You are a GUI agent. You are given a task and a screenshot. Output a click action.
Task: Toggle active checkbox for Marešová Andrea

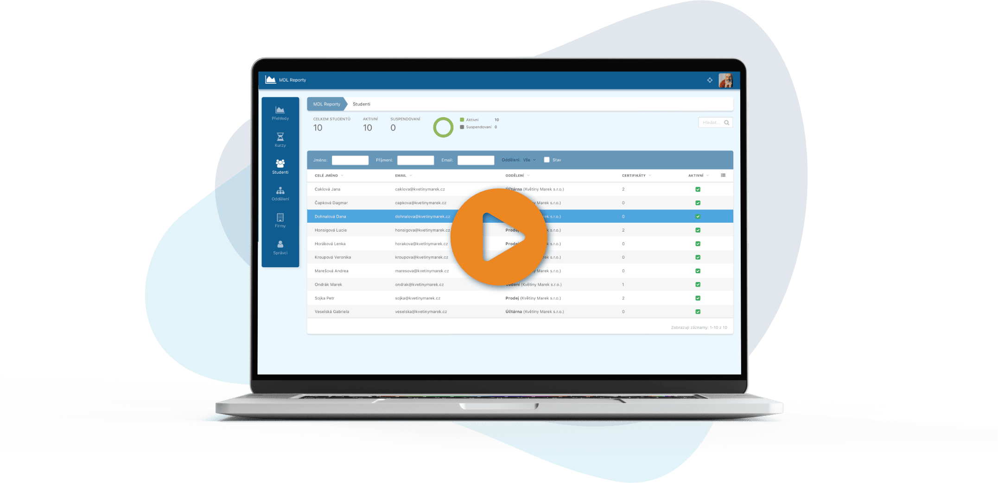click(x=698, y=271)
